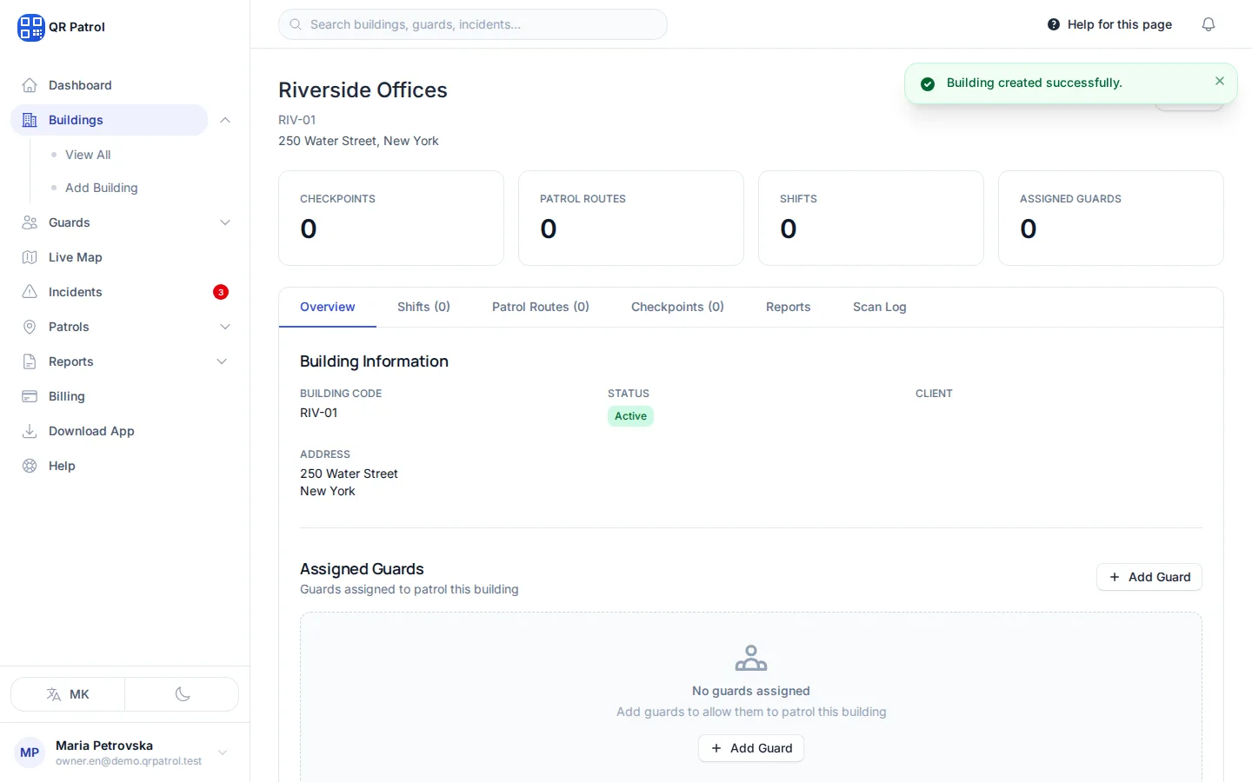Screen dimensions: 1252x782
Task: Click the Billing card icon
Action: tap(30, 396)
